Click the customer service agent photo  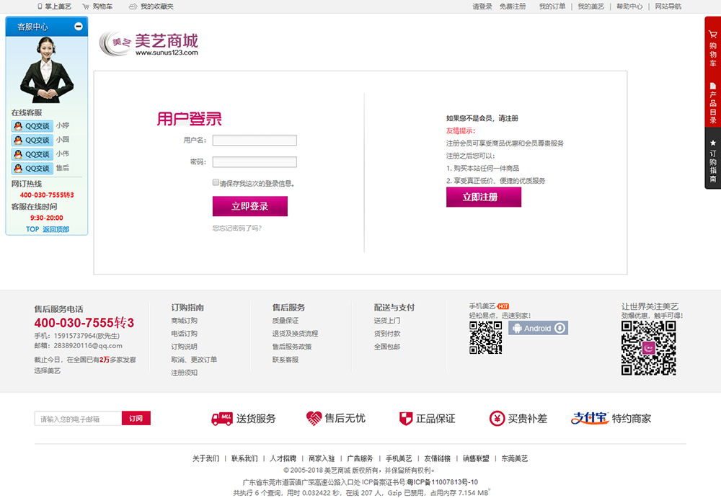[46, 70]
